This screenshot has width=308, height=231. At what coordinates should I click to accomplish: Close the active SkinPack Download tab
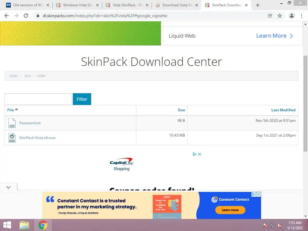[246, 5]
